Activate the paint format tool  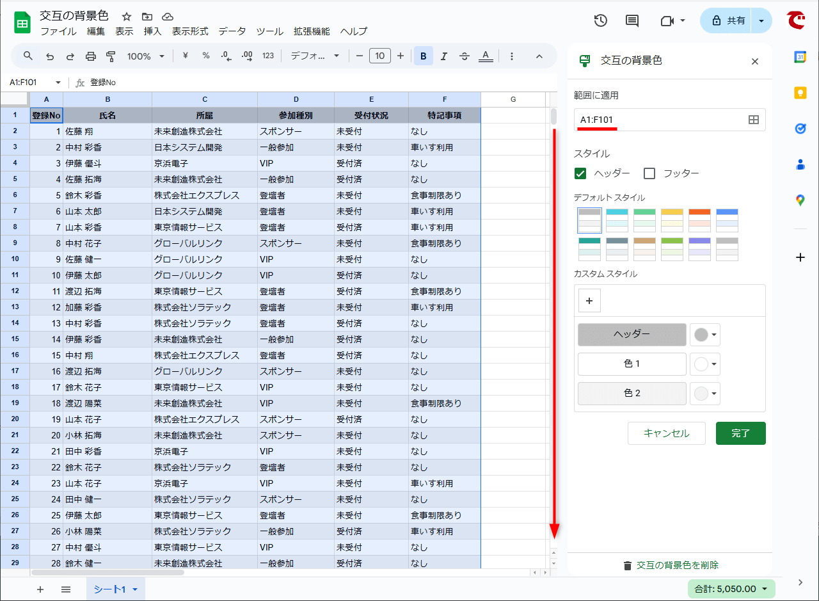(x=111, y=56)
